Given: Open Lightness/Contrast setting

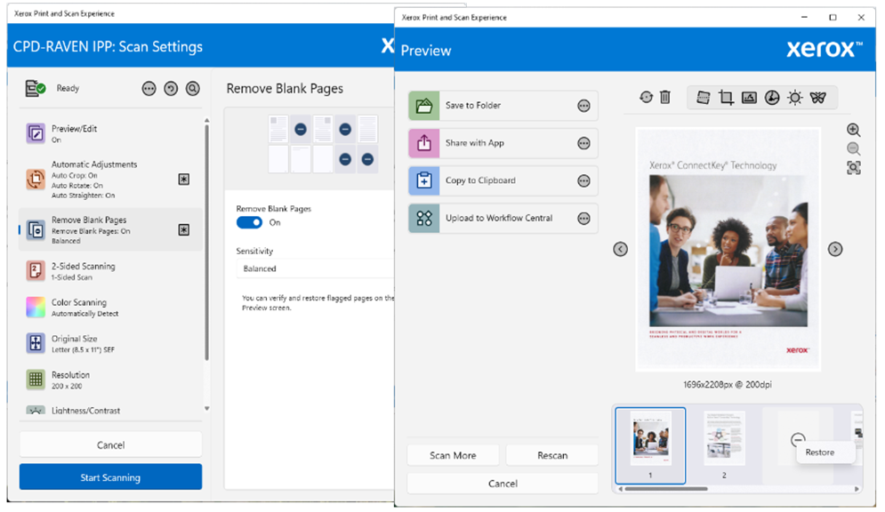Looking at the screenshot, I should coord(110,410).
